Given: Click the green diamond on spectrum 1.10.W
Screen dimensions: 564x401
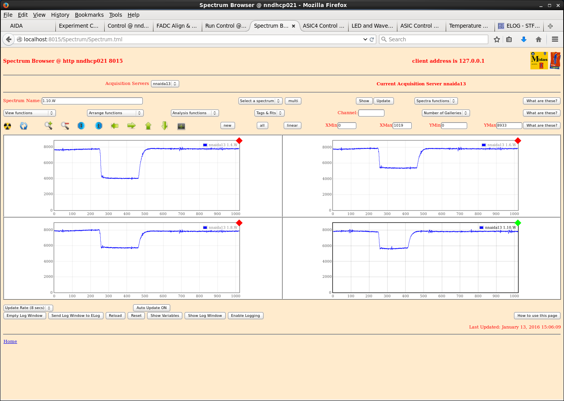Looking at the screenshot, I should click(x=518, y=223).
